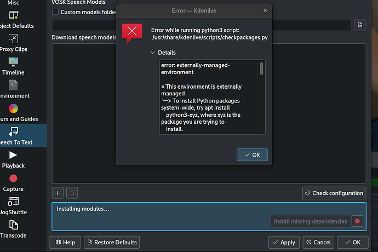Image resolution: width=378 pixels, height=252 pixels.
Task: Click the 'Error while running python3 script:' message
Action: click(195, 30)
